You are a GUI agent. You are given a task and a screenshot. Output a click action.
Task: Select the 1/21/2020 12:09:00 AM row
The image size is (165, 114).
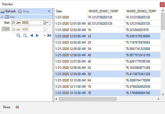107,74
